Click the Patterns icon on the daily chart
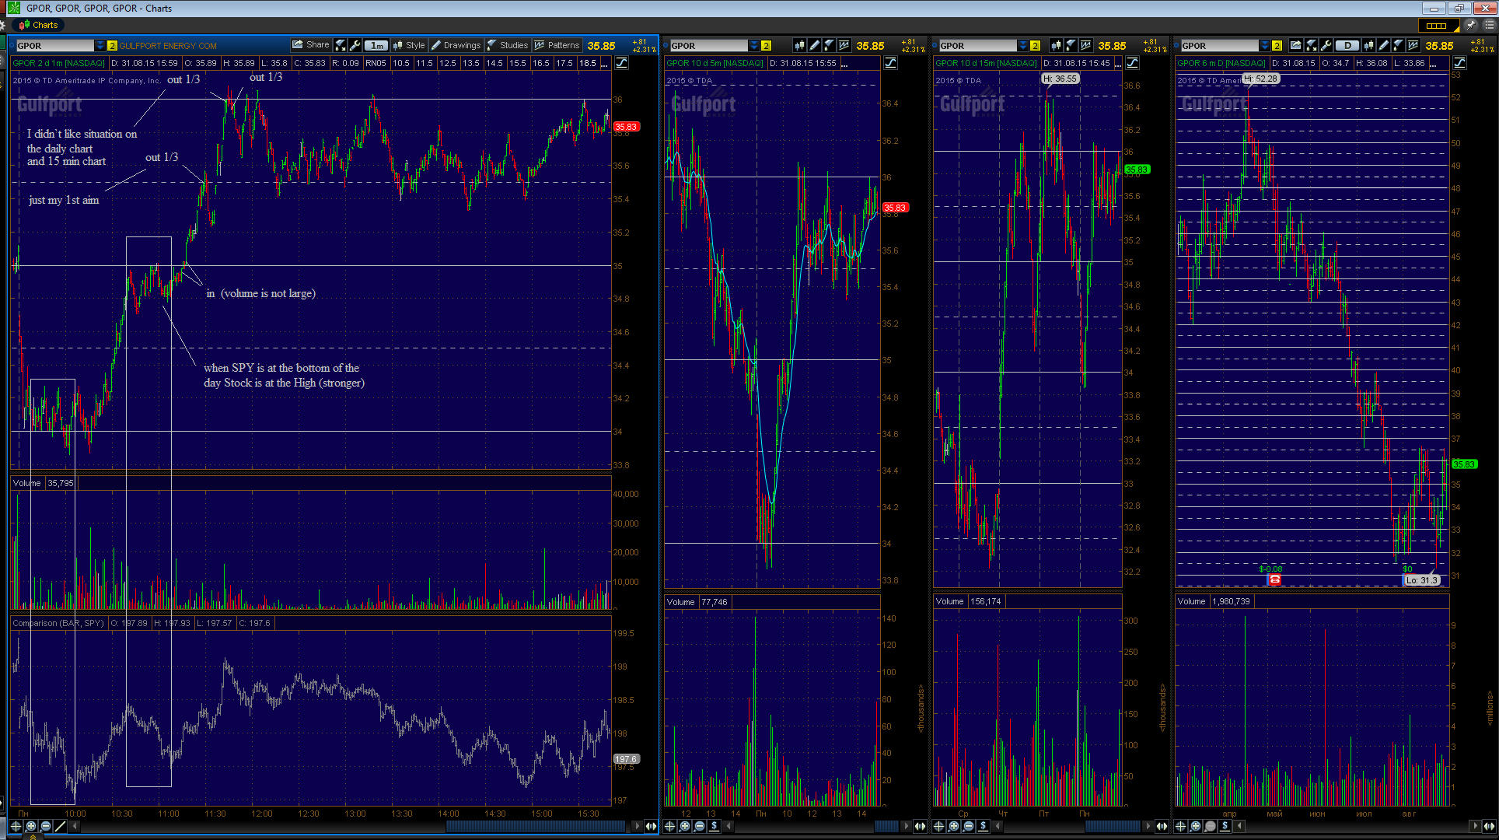 (x=1413, y=45)
